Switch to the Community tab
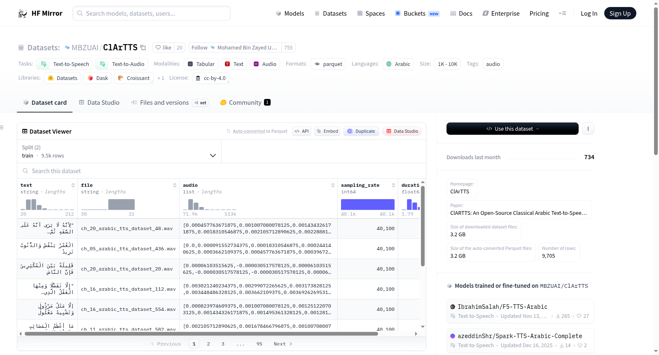The height and width of the screenshot is (355, 659). [245, 103]
